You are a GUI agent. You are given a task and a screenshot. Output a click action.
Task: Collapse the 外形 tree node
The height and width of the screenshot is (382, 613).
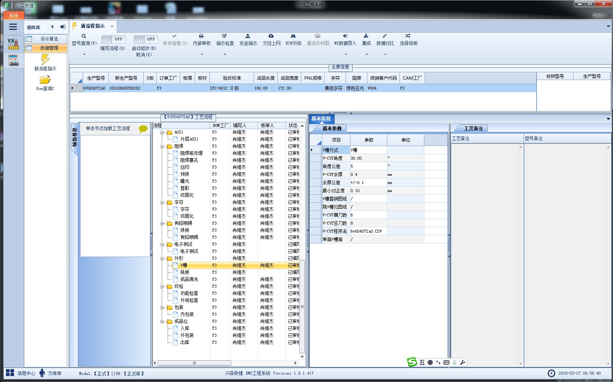pyautogui.click(x=162, y=258)
